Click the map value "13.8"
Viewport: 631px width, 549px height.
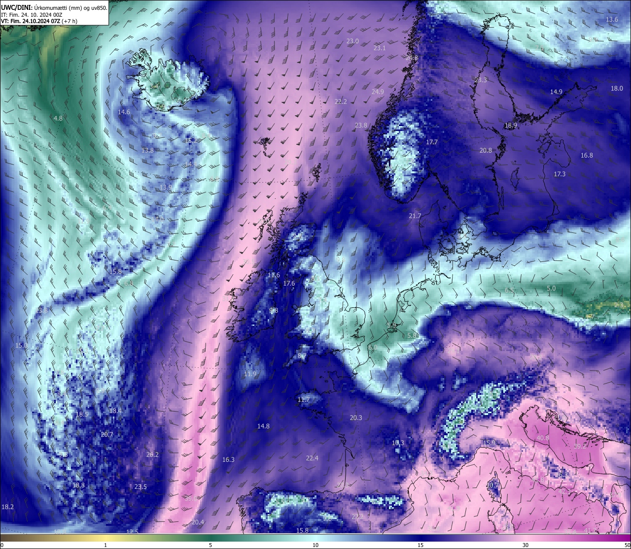tap(147, 151)
